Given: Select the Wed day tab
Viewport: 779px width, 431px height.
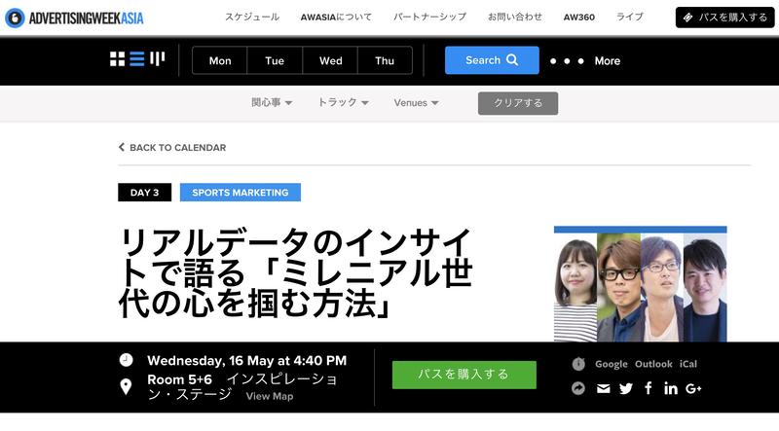Looking at the screenshot, I should [x=330, y=60].
